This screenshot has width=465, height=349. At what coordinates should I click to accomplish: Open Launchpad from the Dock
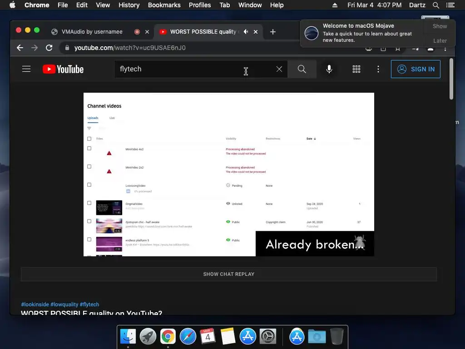tap(148, 337)
